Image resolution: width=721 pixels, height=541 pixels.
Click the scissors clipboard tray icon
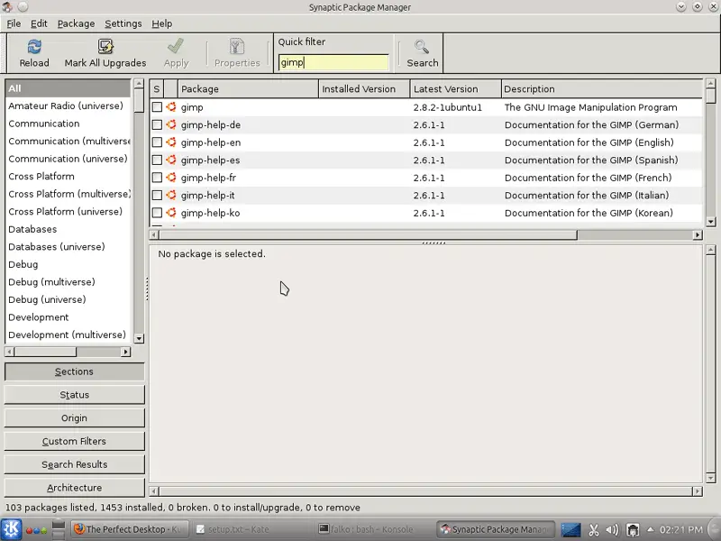pyautogui.click(x=594, y=530)
